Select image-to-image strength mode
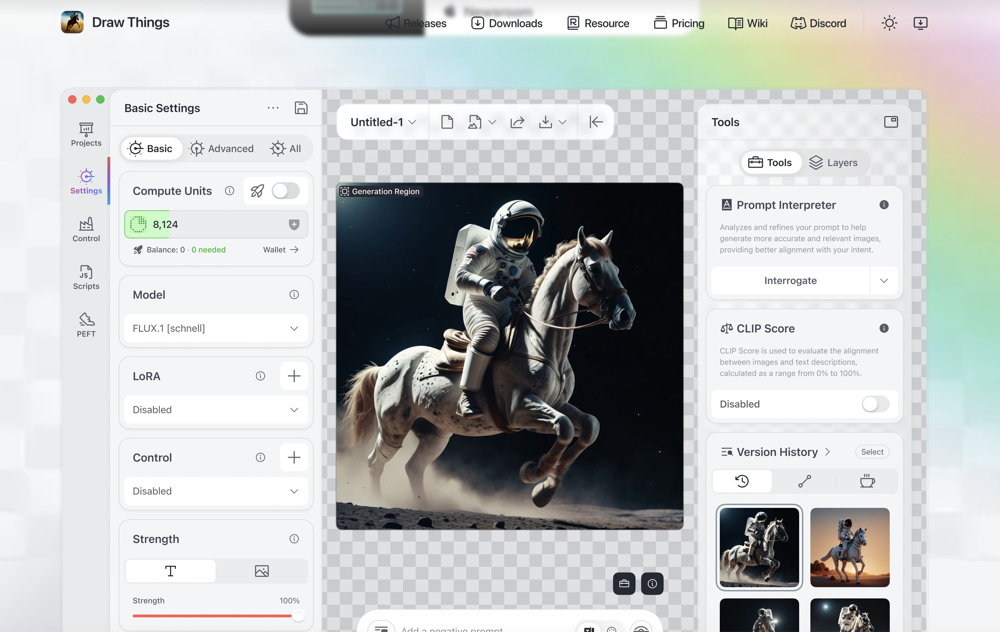 tap(261, 571)
